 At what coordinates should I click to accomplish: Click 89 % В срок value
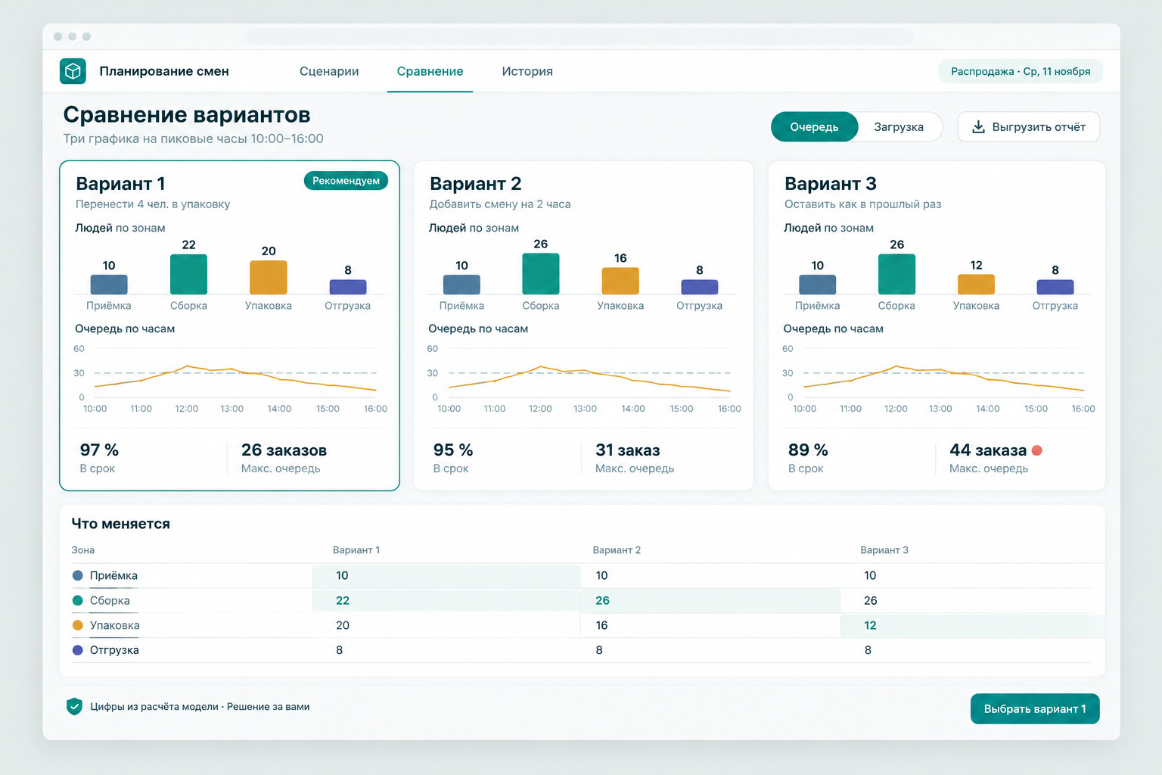click(808, 450)
